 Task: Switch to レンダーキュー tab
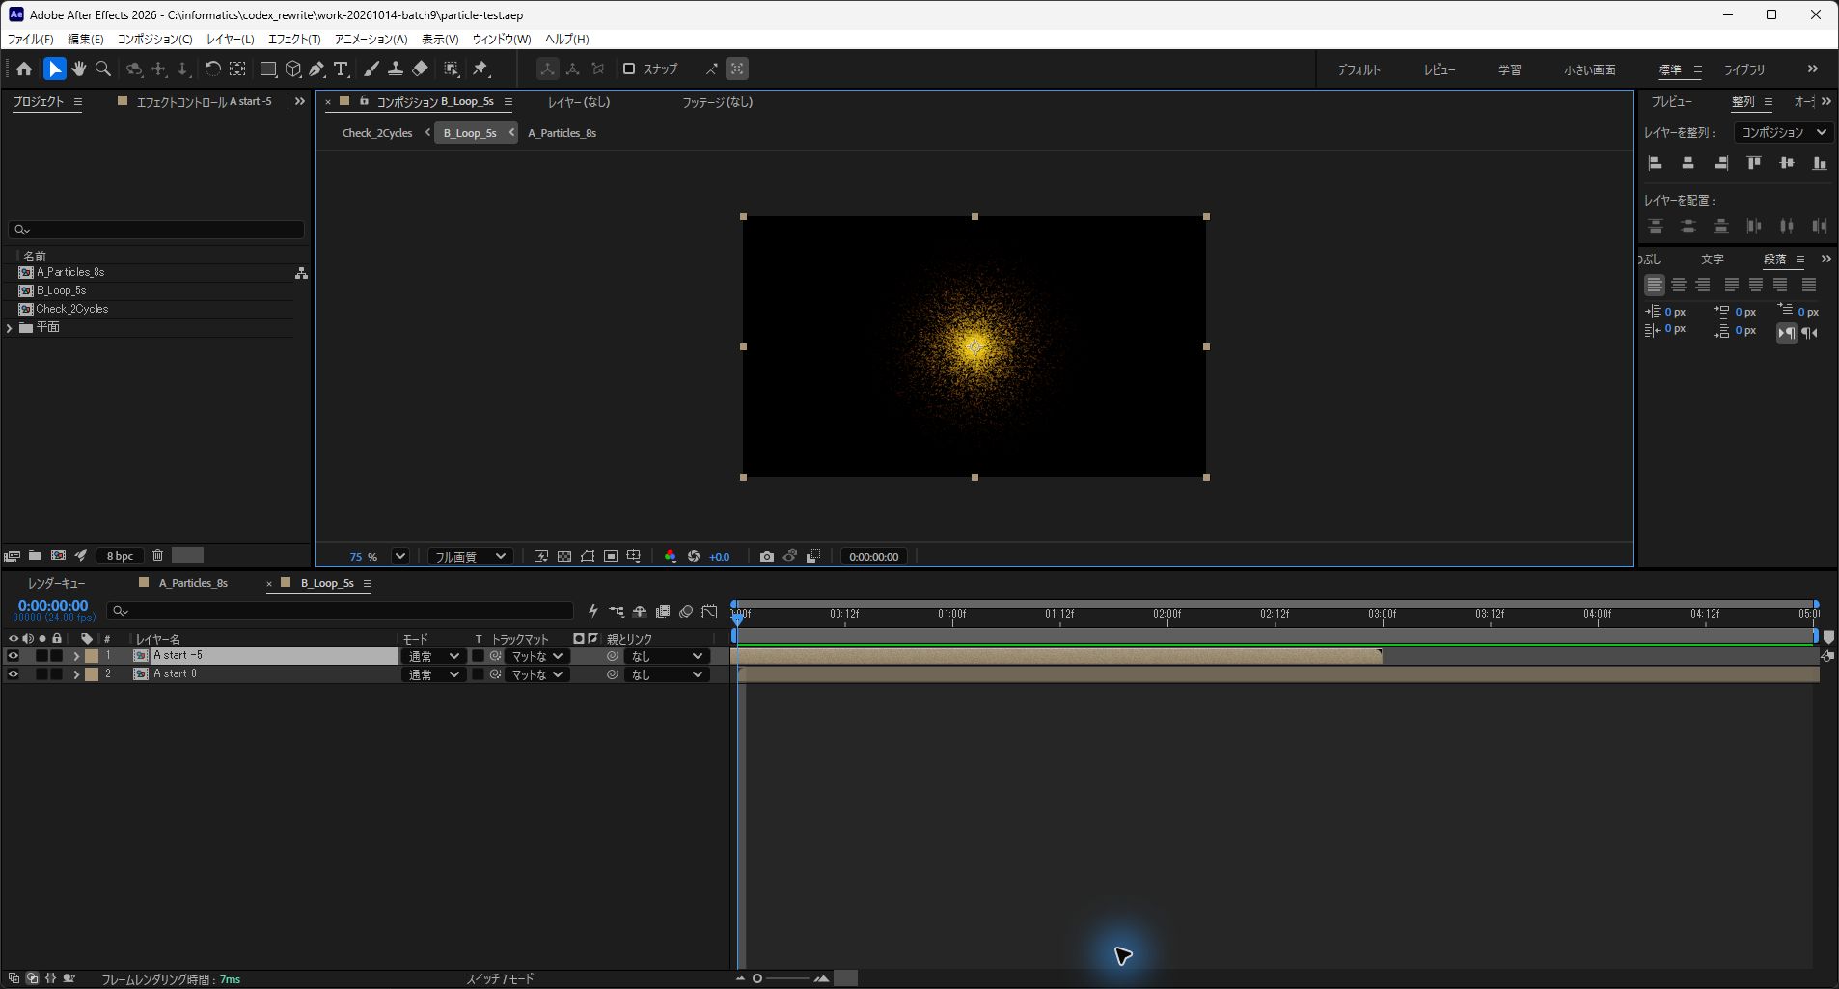pyautogui.click(x=56, y=583)
